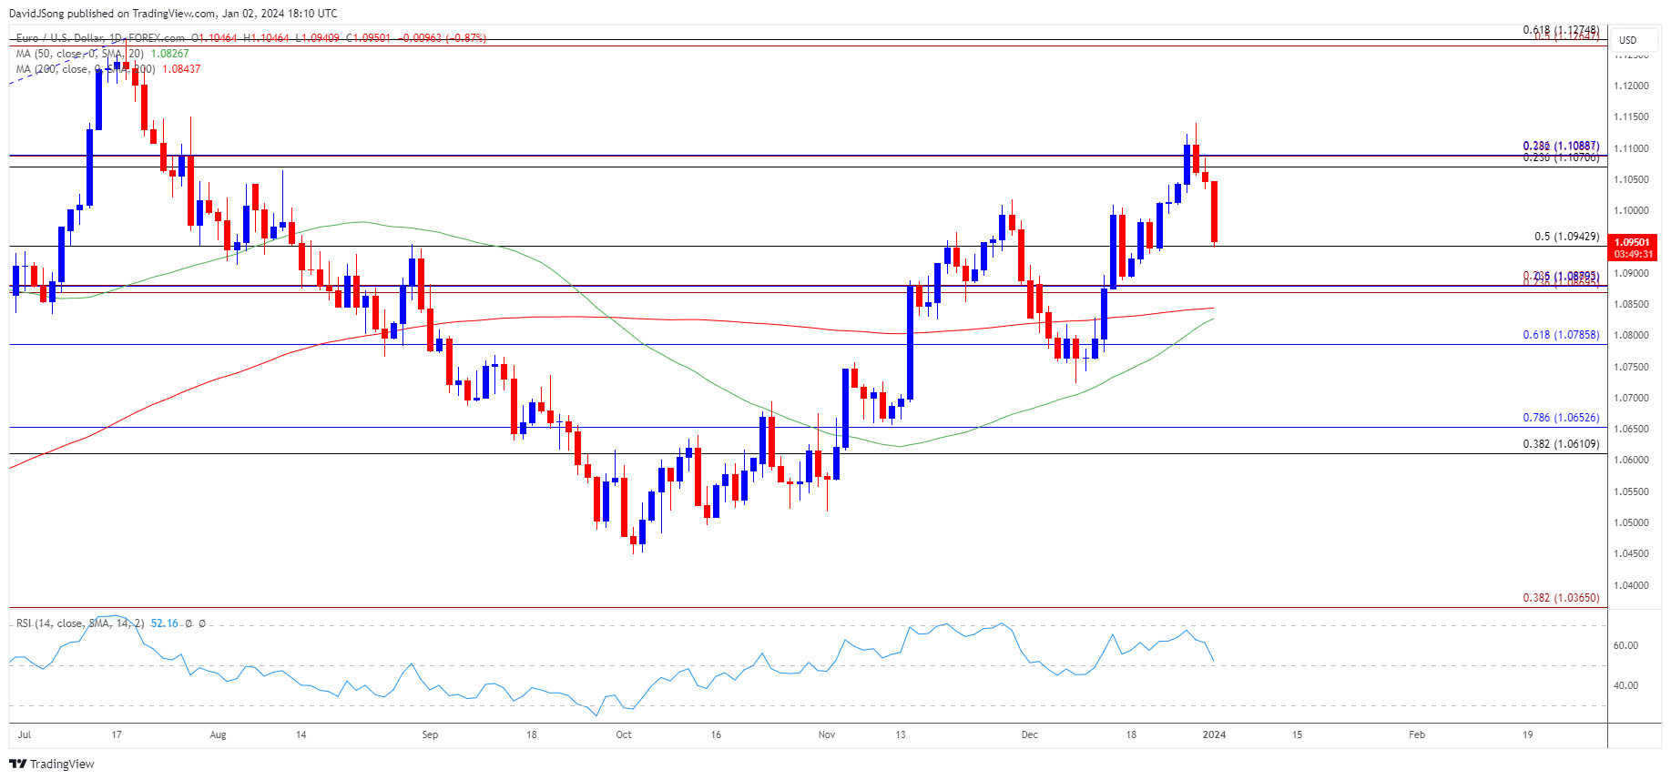Viewport: 1671px width, 780px height.
Task: Click the 19 date label in February
Action: click(1528, 734)
